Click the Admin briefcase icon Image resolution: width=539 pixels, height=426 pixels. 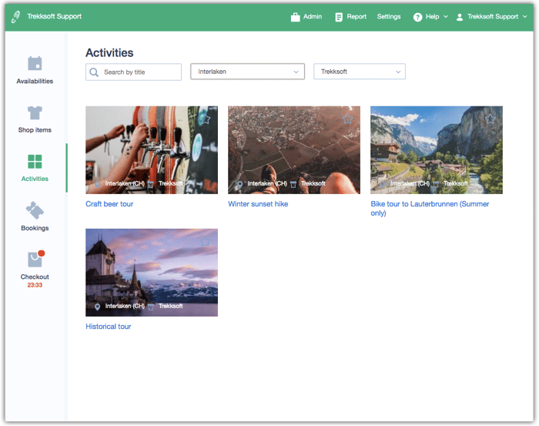coord(295,17)
